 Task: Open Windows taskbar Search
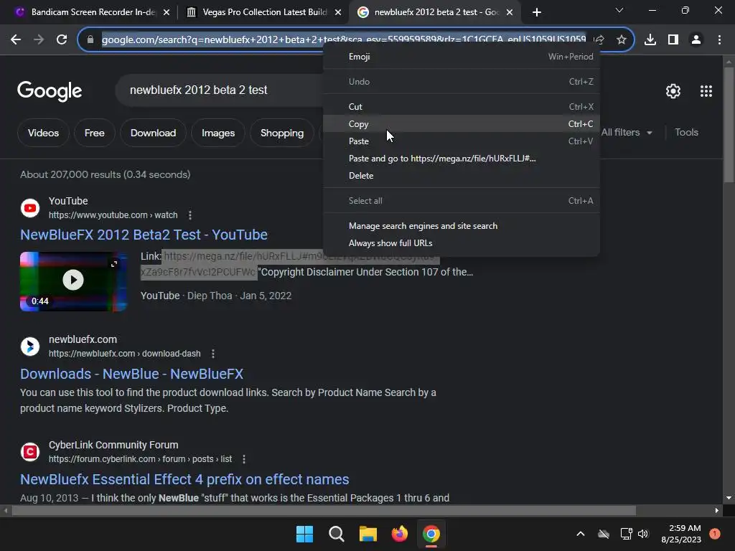click(x=336, y=534)
